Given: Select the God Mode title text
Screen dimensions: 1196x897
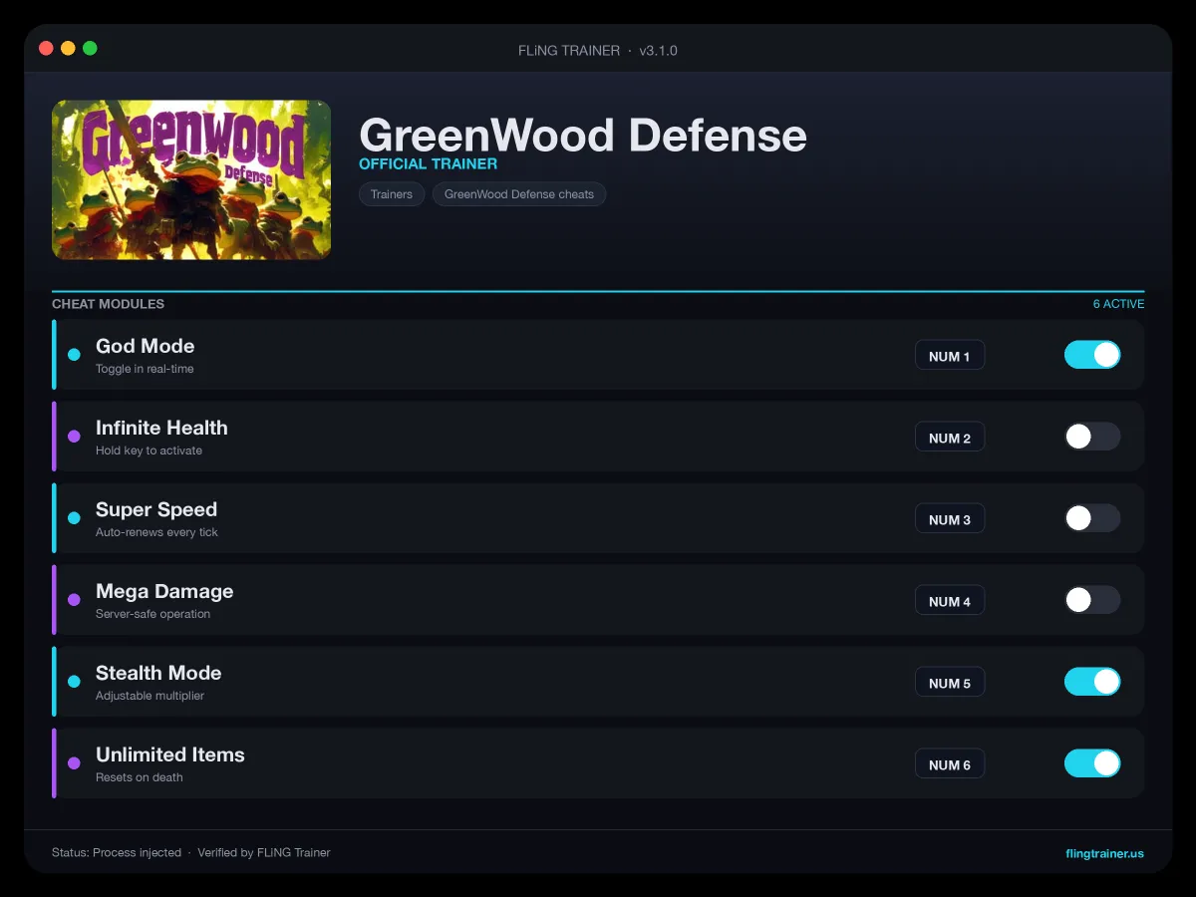Looking at the screenshot, I should 146,346.
